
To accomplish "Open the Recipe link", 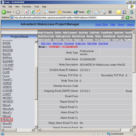I will [90, 36].
